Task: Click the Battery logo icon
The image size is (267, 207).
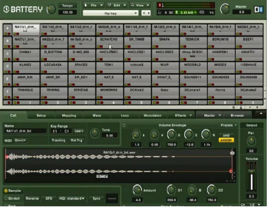Action: (6, 10)
